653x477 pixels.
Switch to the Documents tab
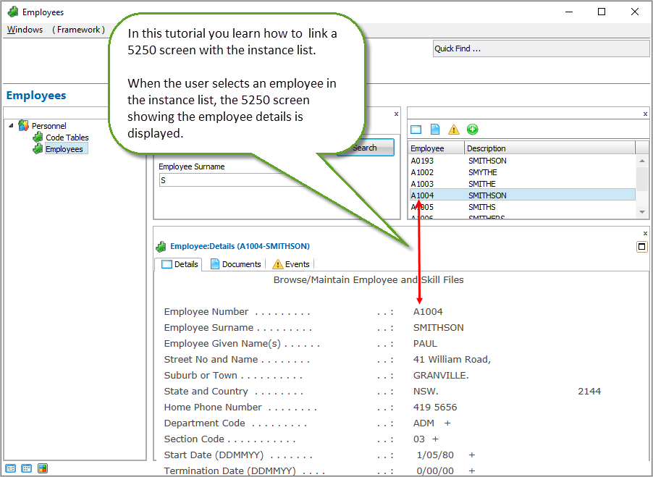tap(236, 264)
